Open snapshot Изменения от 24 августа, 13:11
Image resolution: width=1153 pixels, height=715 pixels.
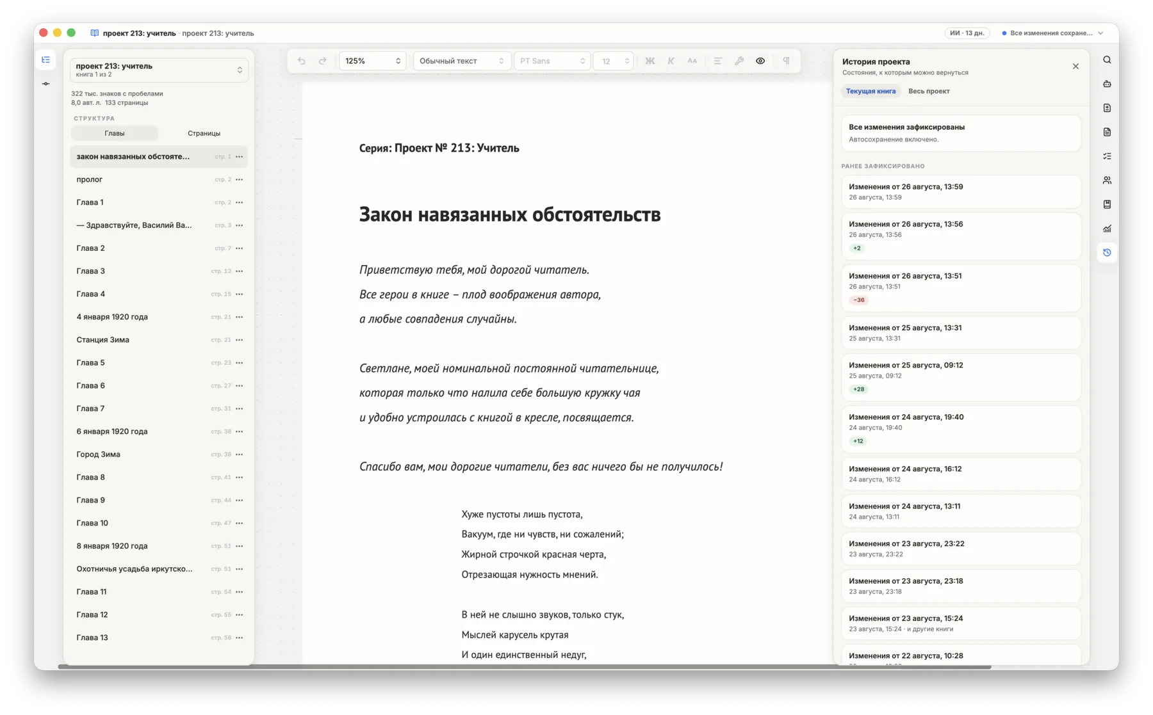tap(961, 511)
